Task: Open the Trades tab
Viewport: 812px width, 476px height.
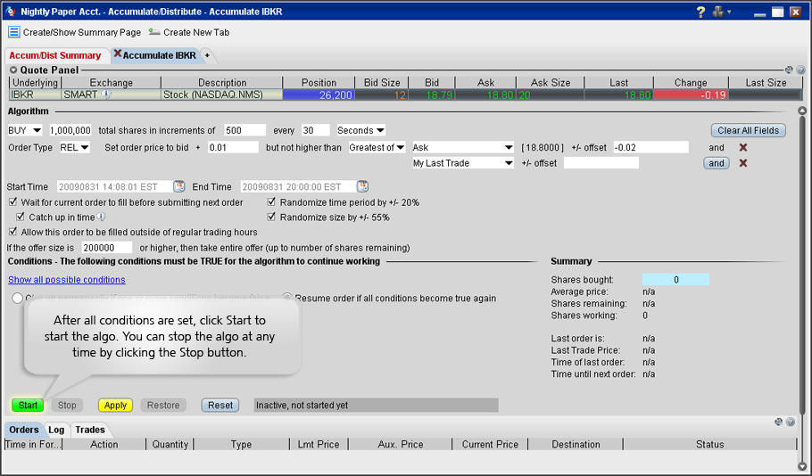Action: point(90,430)
